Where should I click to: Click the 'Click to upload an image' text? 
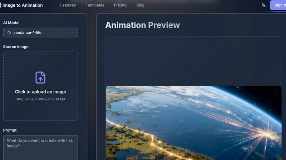coord(40,92)
